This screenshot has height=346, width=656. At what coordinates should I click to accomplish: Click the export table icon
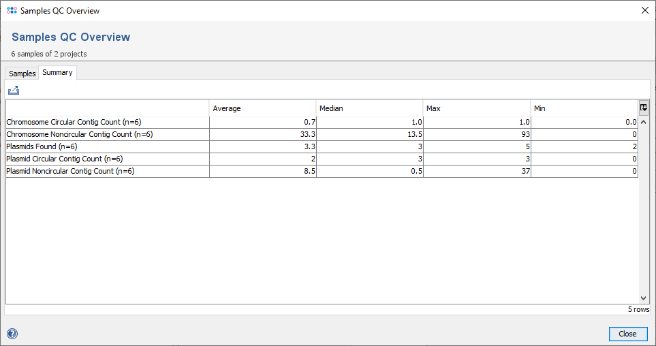(x=14, y=90)
